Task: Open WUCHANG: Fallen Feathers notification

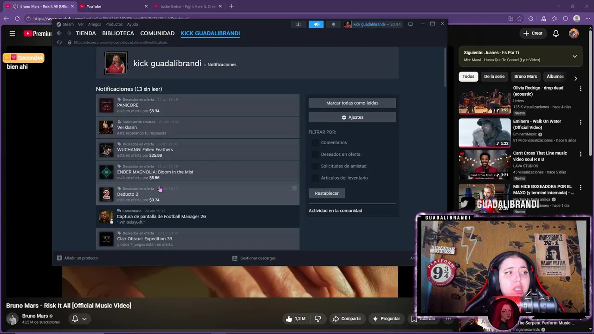Action: pos(198,150)
